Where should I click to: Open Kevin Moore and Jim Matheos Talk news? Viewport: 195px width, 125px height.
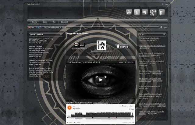152,105
